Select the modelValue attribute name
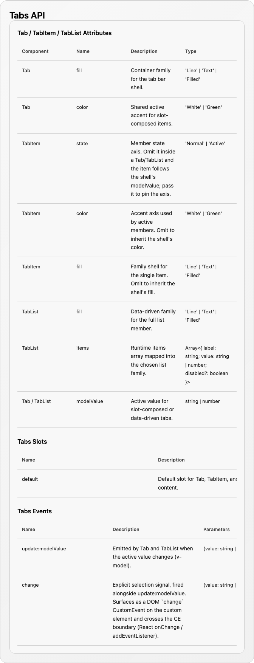 (x=90, y=401)
